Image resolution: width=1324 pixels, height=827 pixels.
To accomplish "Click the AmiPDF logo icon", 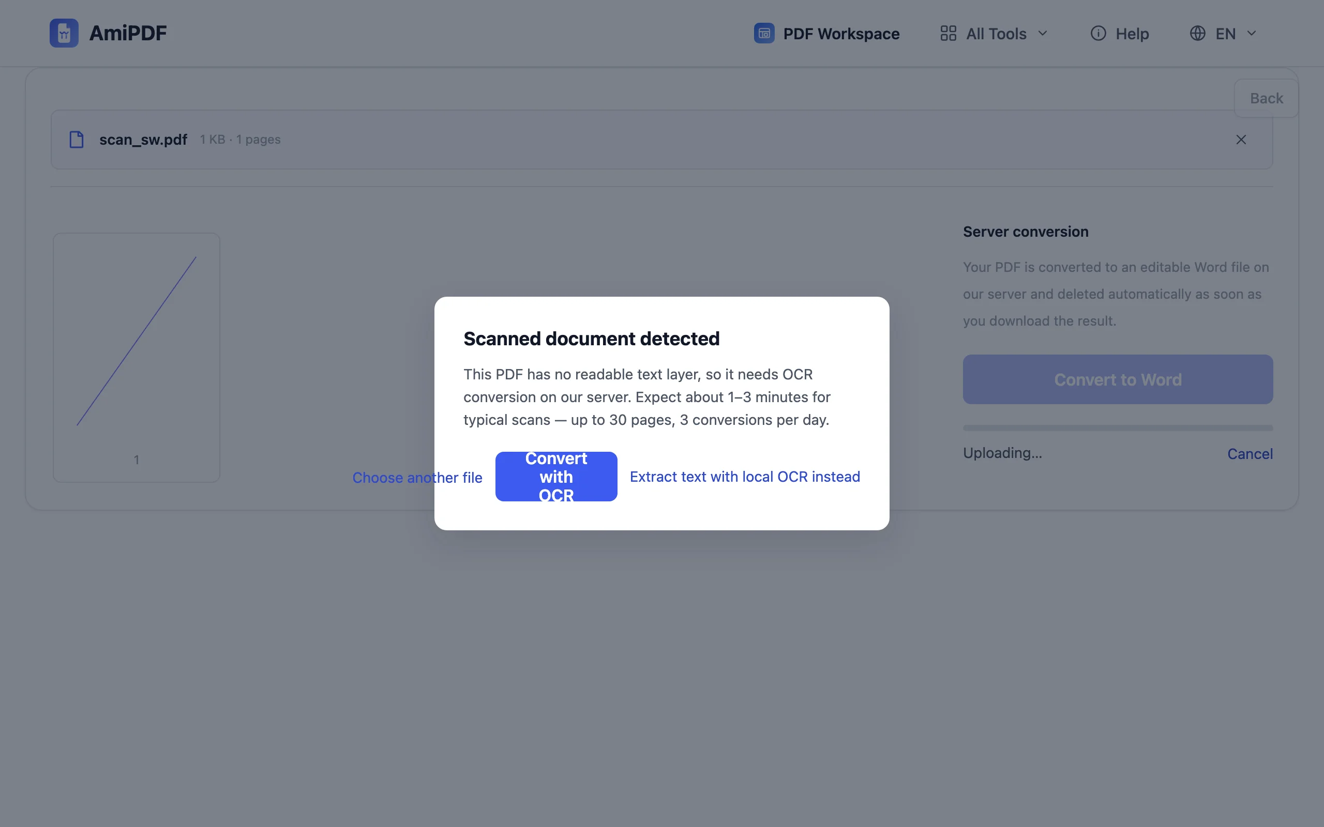I will [64, 34].
